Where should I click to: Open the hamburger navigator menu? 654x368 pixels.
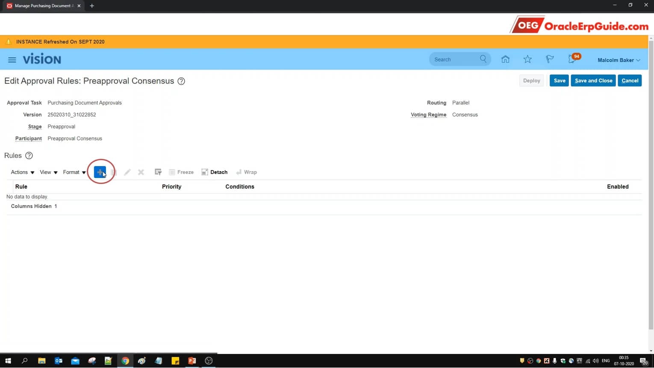tap(12, 60)
